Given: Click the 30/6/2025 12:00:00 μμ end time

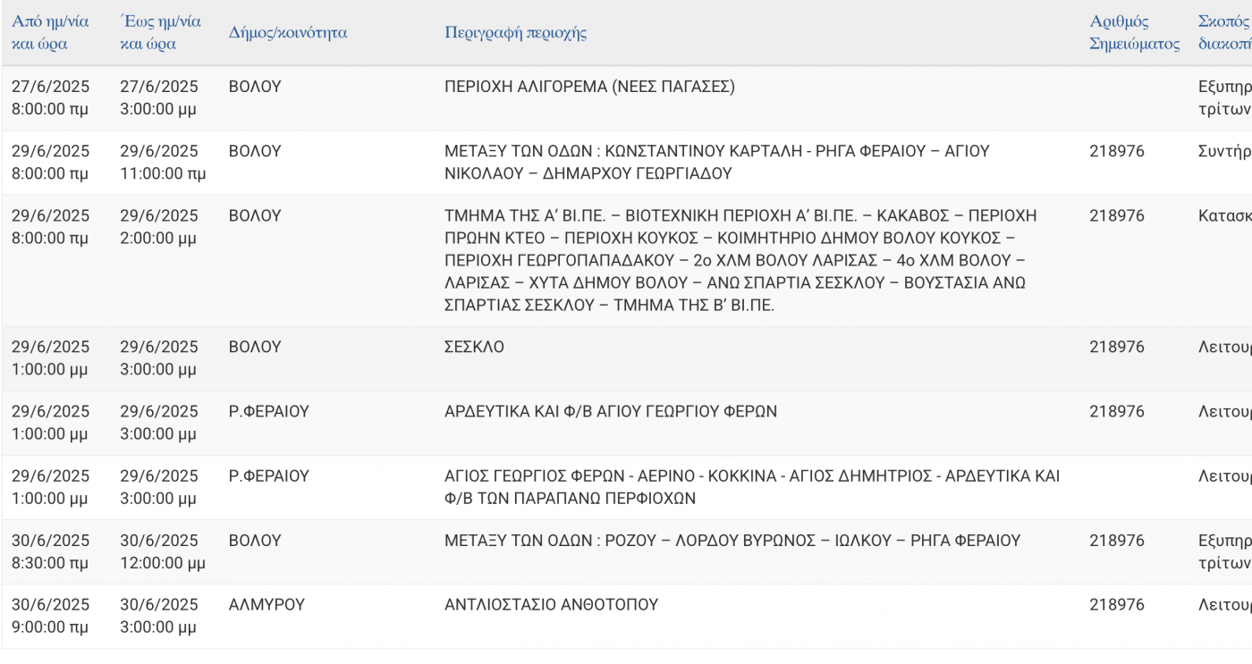Looking at the screenshot, I should (163, 551).
